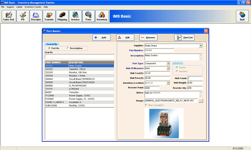Viewport: 251px width, 150px height.
Task: Open the Inventory toolbar icon
Action: click(102, 16)
